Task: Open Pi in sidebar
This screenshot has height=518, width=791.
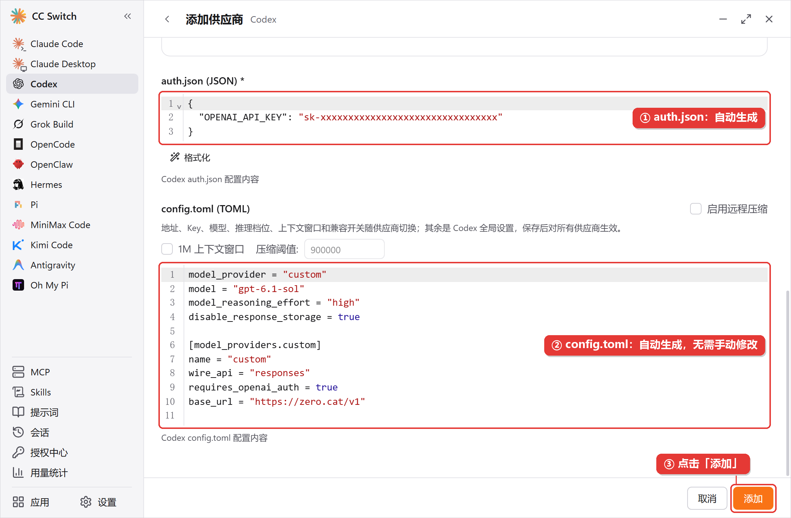Action: coord(72,205)
